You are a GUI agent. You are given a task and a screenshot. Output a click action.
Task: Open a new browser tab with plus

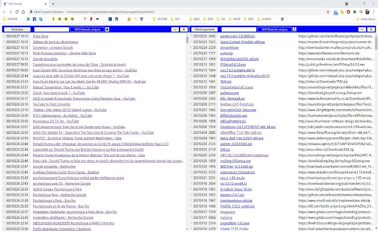pos(53,4)
